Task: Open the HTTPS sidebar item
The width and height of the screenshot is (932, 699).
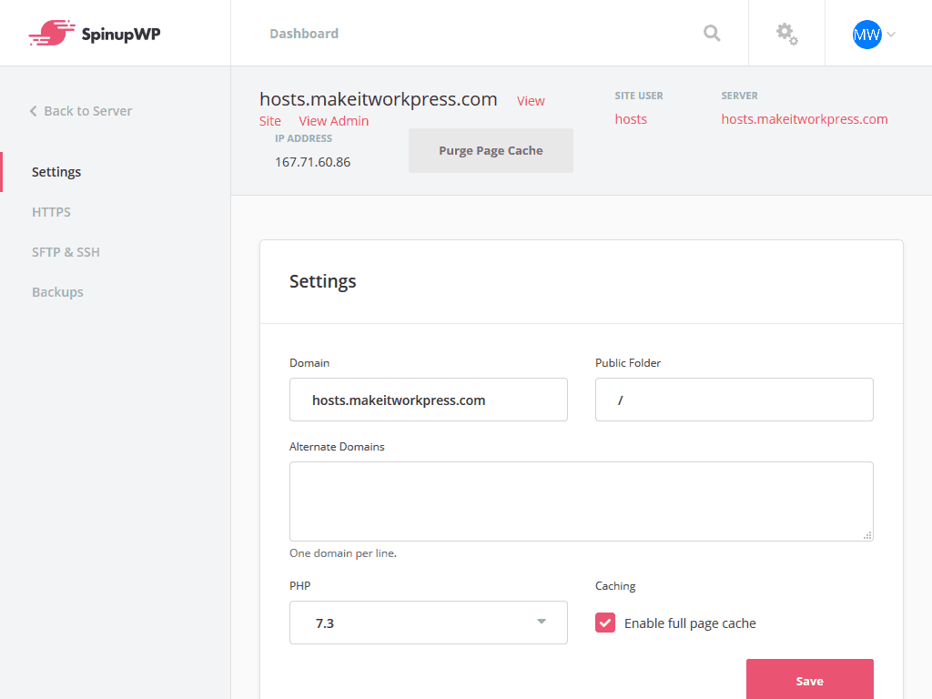Action: pyautogui.click(x=51, y=211)
